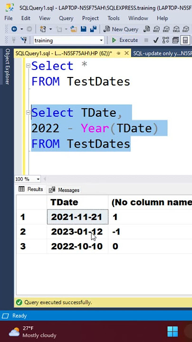Click the Parse query checkmark icon
The width and height of the screenshot is (192, 342).
pos(156,40)
